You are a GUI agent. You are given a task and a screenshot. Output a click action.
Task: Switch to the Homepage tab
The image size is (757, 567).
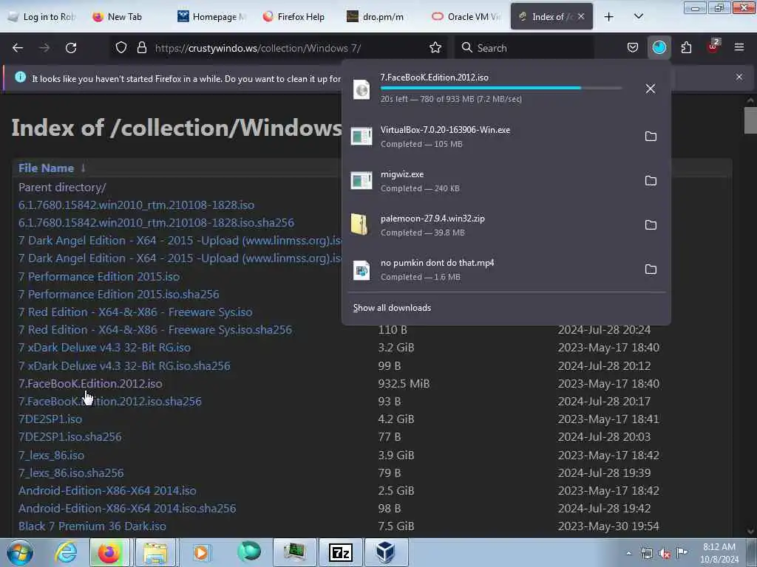[212, 16]
